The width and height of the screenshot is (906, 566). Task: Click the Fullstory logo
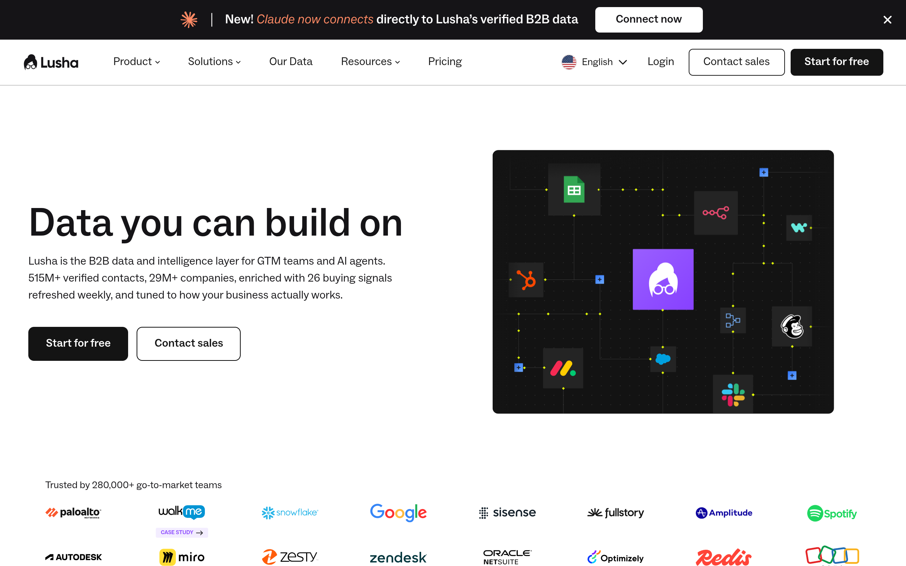coord(616,513)
